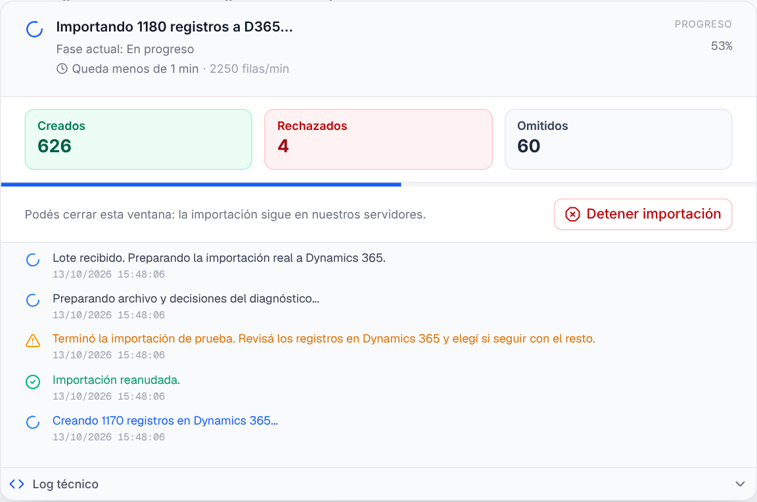Screen dimensions: 757x502
Task: Click the timestamp under "Creando 1170 registros"
Action: point(108,437)
